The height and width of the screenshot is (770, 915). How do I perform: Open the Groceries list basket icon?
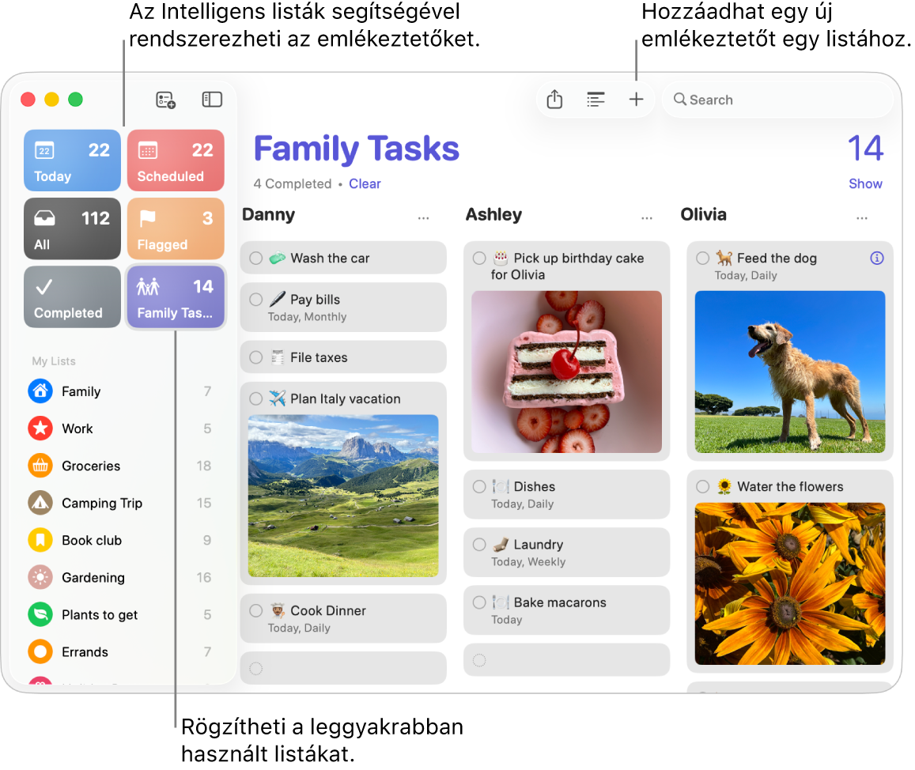tap(40, 466)
